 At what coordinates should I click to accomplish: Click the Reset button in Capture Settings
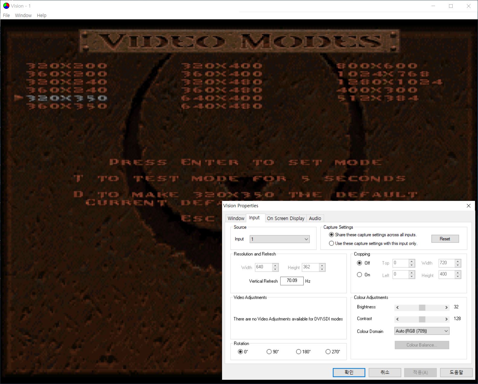(x=445, y=239)
